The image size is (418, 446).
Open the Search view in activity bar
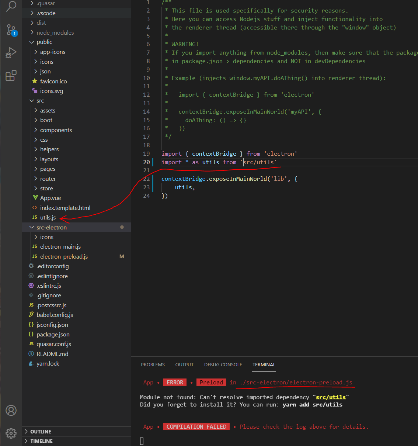coord(11,6)
